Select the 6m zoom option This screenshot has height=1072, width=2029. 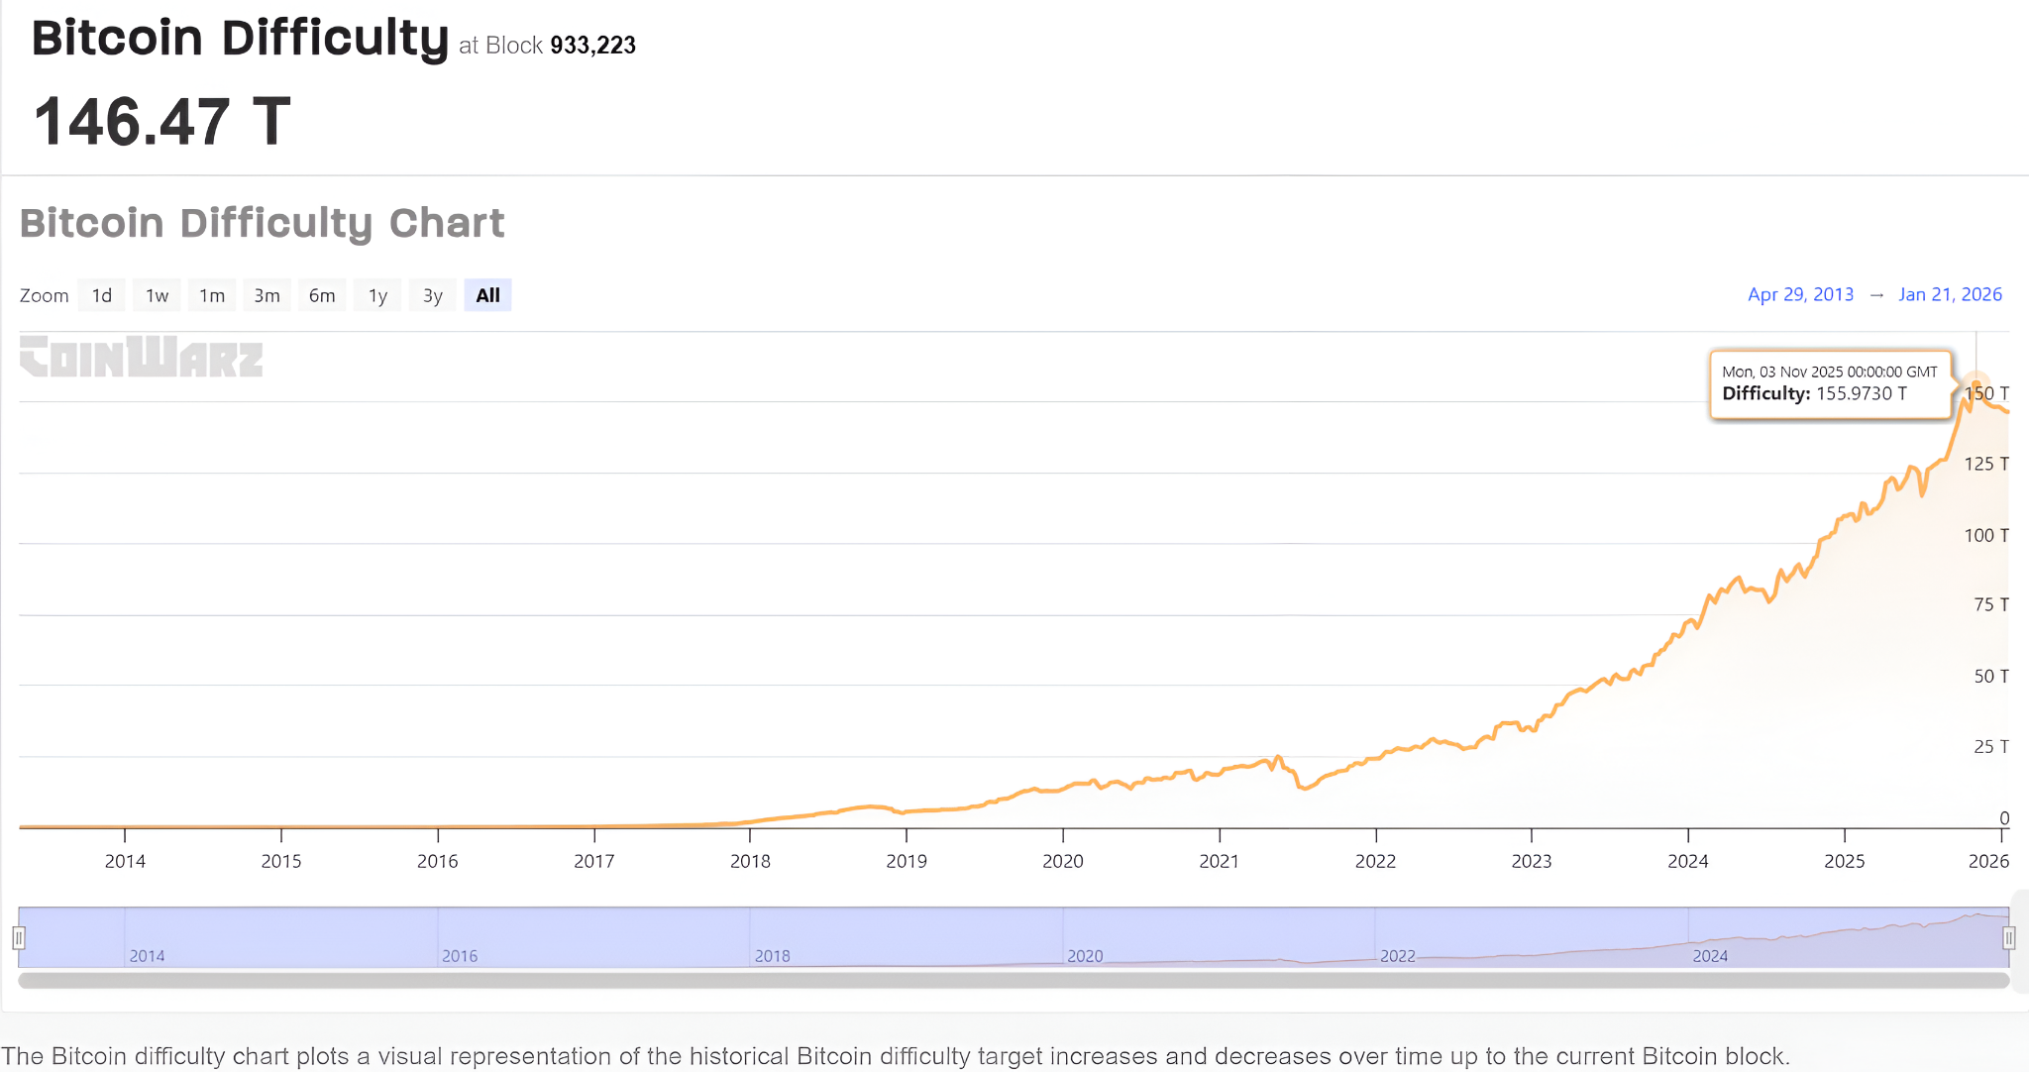coord(322,294)
